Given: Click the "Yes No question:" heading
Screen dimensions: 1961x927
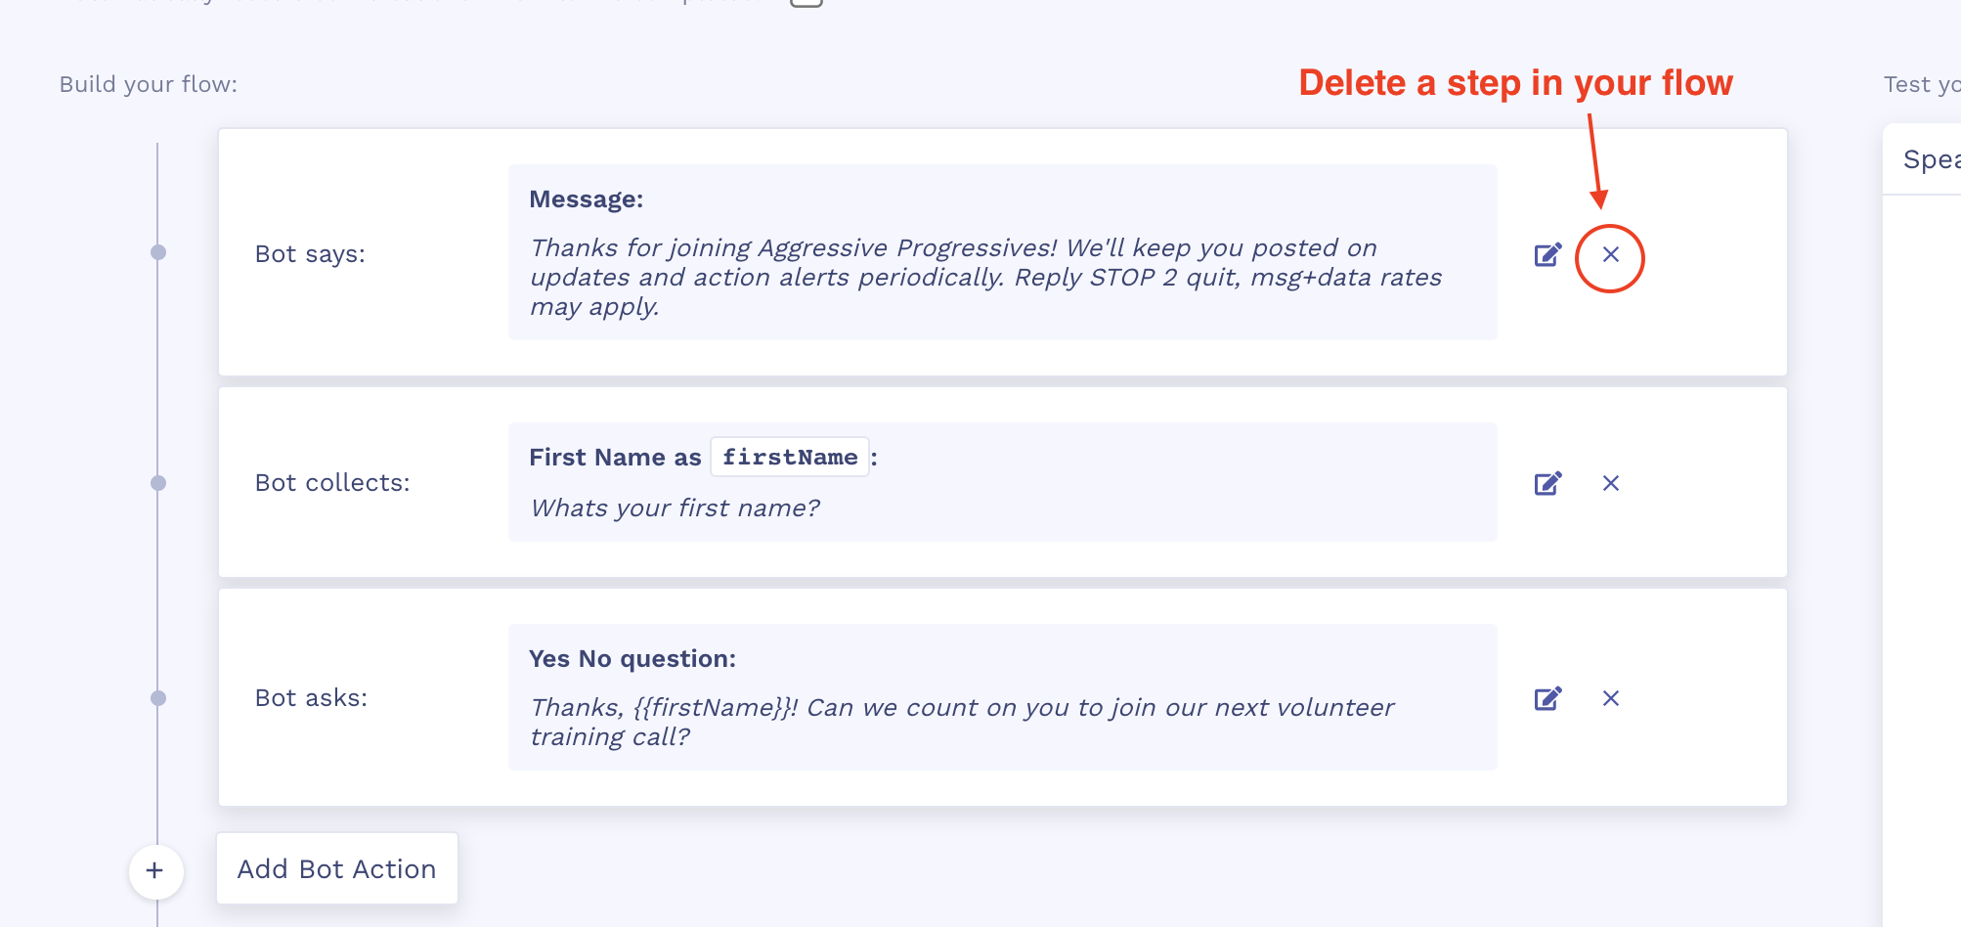Looking at the screenshot, I should click(x=632, y=658).
